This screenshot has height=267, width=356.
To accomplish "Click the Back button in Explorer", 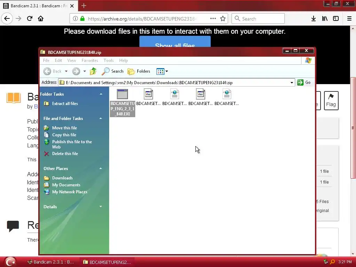I will coord(53,71).
